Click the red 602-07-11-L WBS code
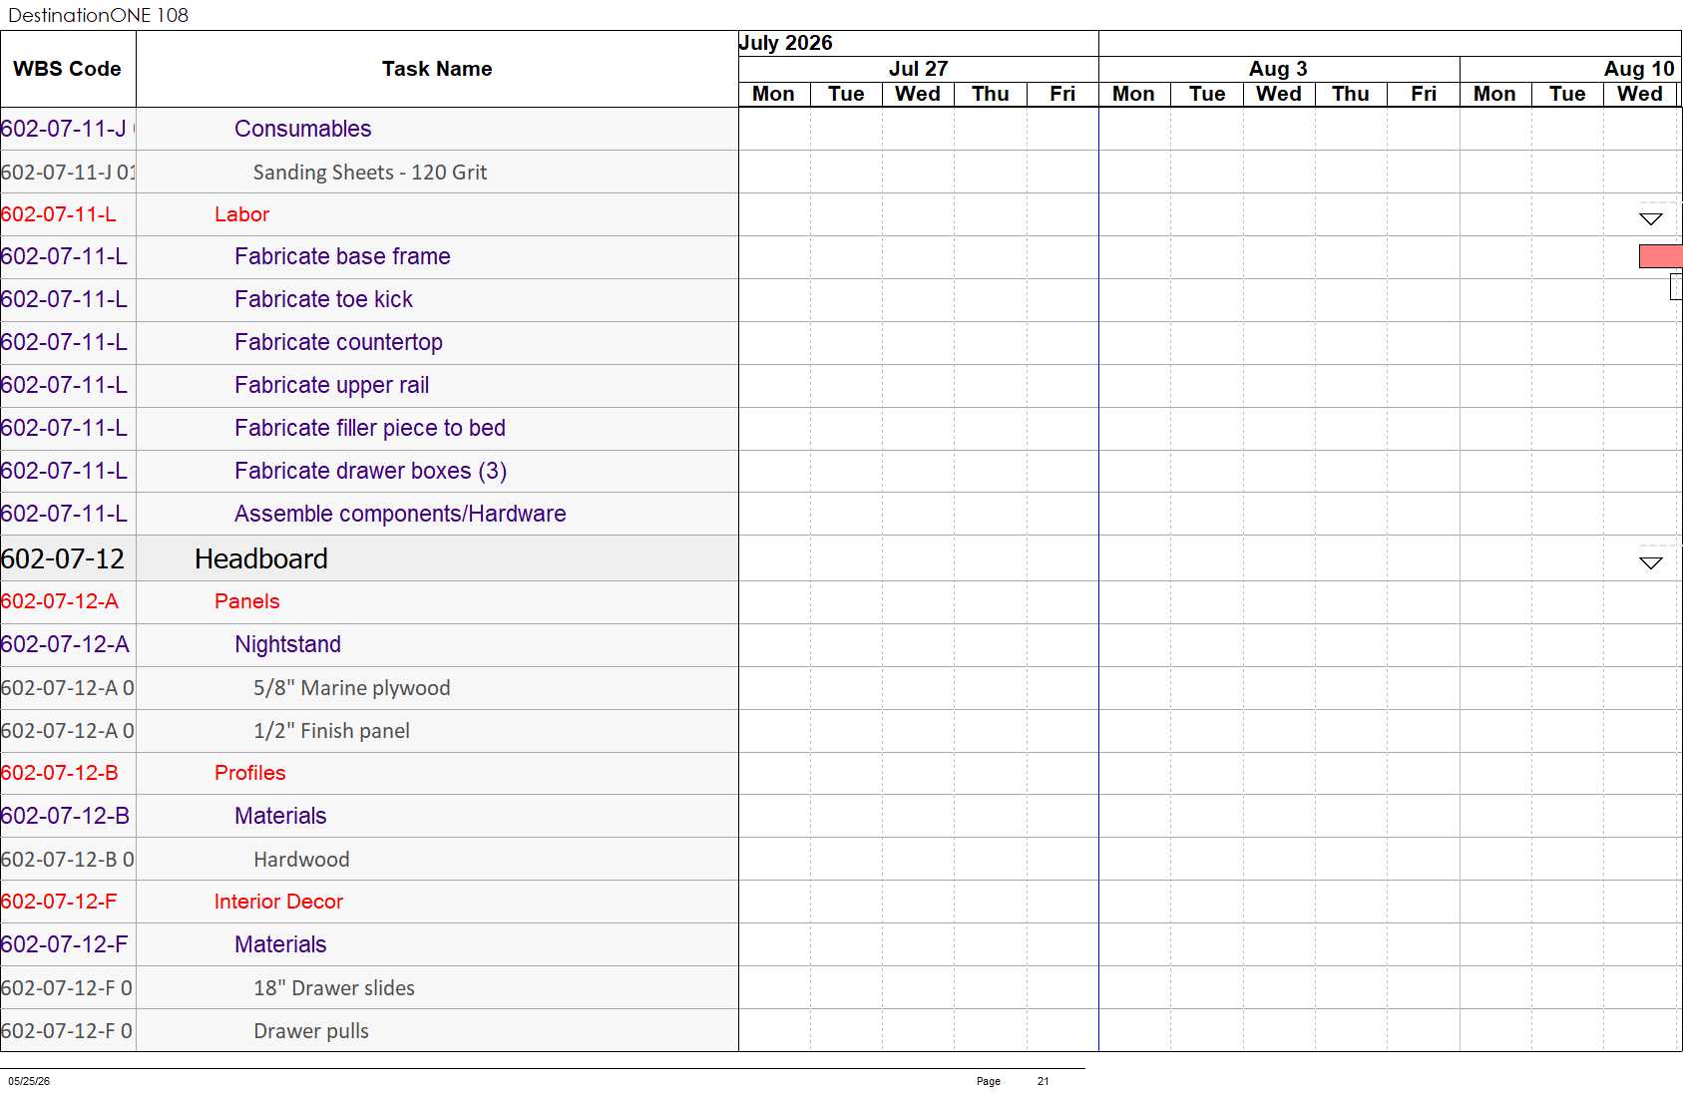The width and height of the screenshot is (1683, 1094). tap(59, 214)
